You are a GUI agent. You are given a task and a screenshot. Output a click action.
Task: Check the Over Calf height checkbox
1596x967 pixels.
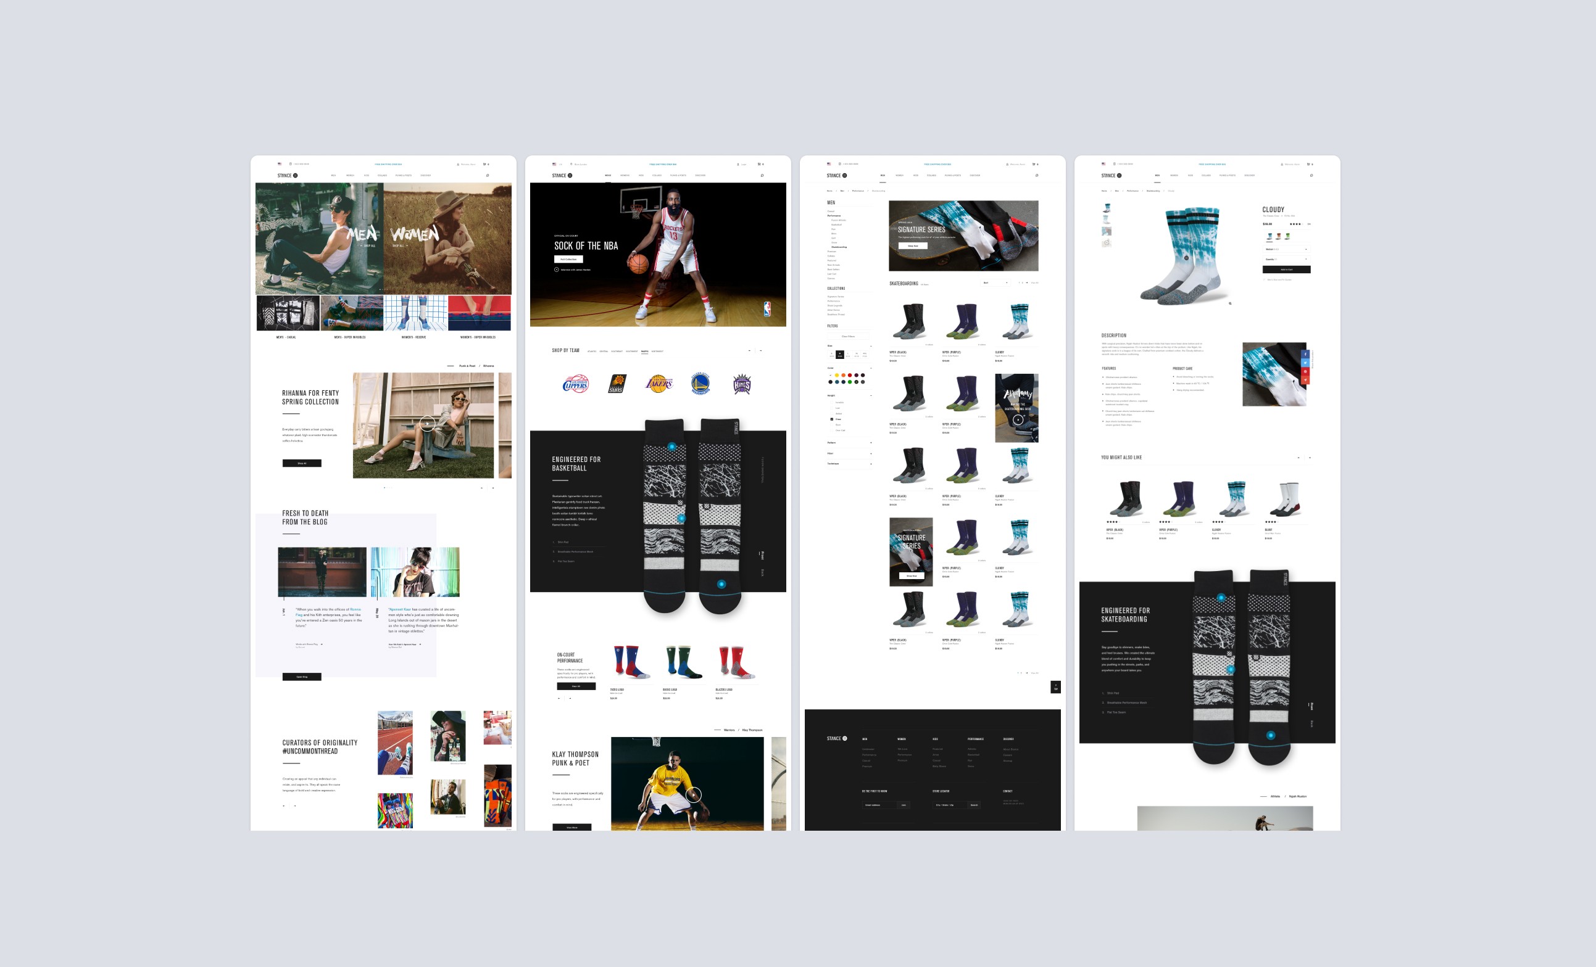(x=832, y=430)
